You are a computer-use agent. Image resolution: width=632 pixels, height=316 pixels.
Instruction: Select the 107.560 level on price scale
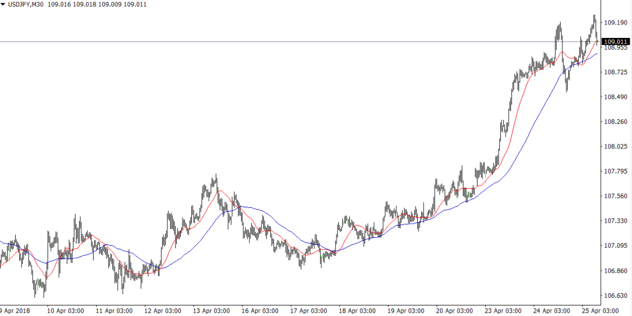point(615,196)
